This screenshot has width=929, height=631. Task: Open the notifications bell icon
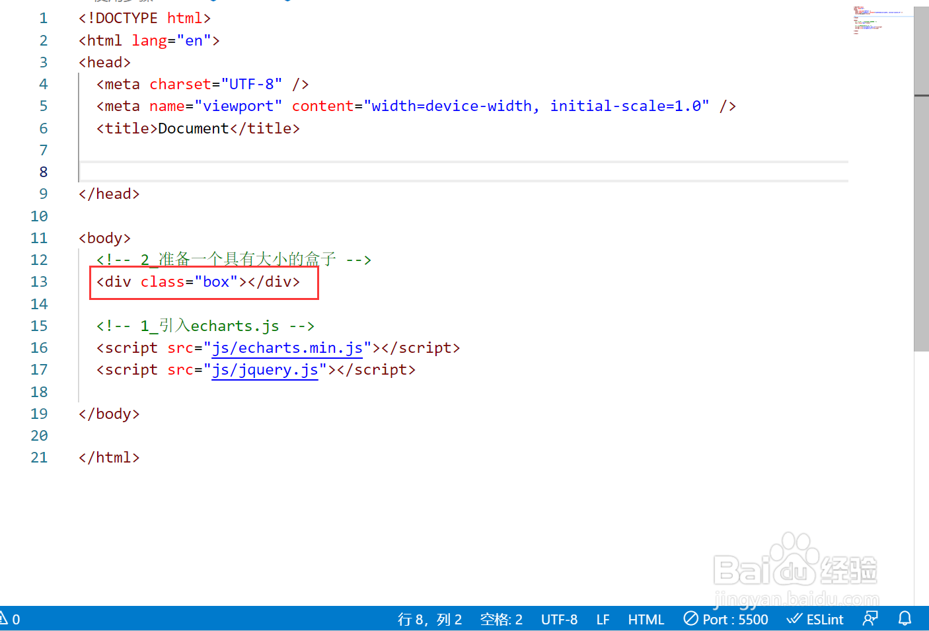[x=905, y=618]
